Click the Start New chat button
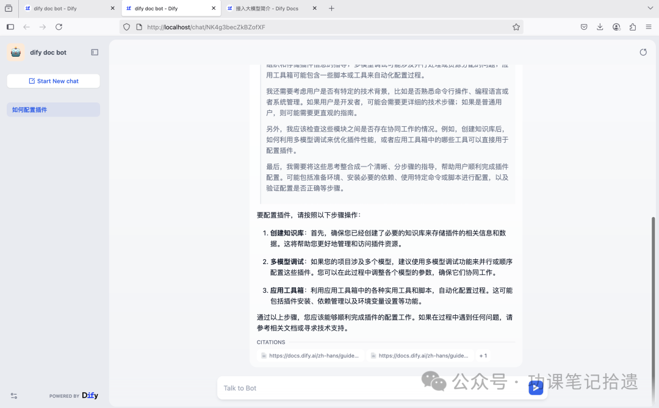 coord(53,81)
